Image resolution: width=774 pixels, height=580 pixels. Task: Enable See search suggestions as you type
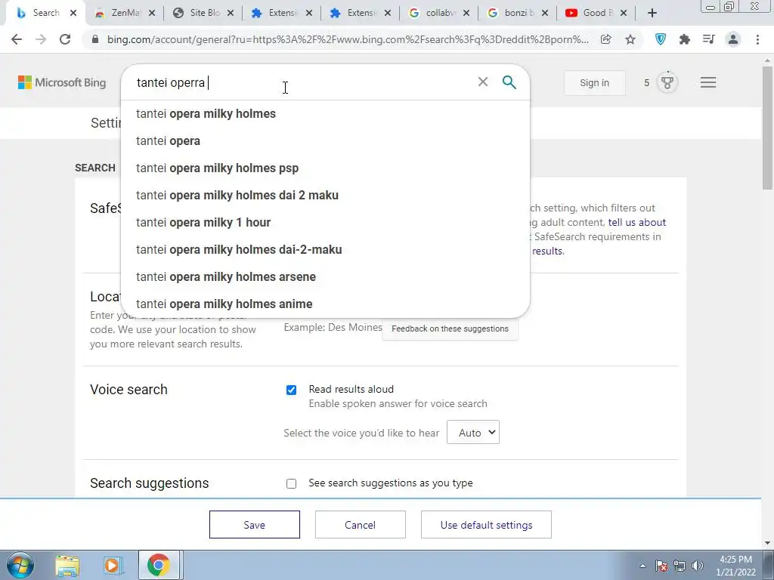pyautogui.click(x=291, y=484)
